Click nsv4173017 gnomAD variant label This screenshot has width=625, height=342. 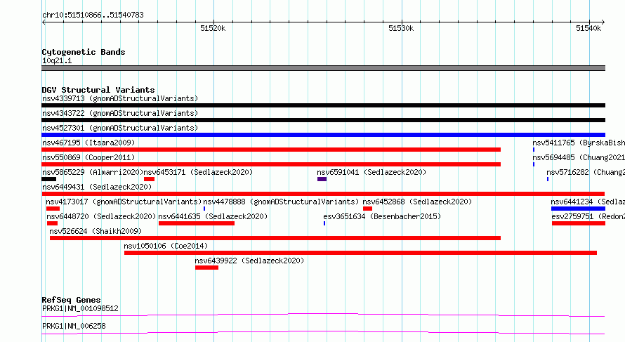(x=124, y=202)
